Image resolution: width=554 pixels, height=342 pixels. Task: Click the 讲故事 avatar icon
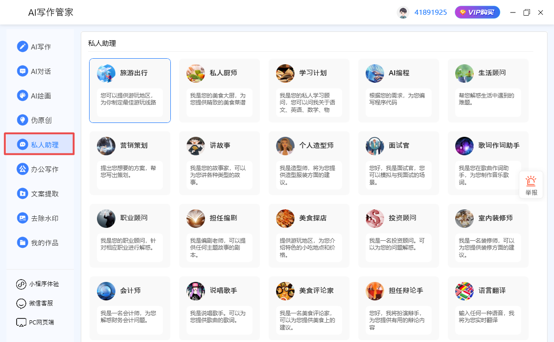click(x=196, y=146)
